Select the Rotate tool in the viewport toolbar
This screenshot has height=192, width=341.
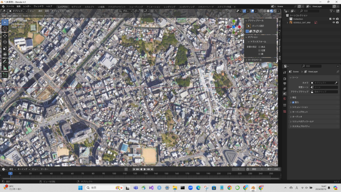(5, 42)
